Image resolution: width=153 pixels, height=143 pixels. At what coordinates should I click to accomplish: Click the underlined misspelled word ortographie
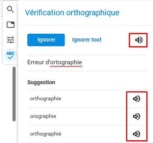(x=66, y=63)
